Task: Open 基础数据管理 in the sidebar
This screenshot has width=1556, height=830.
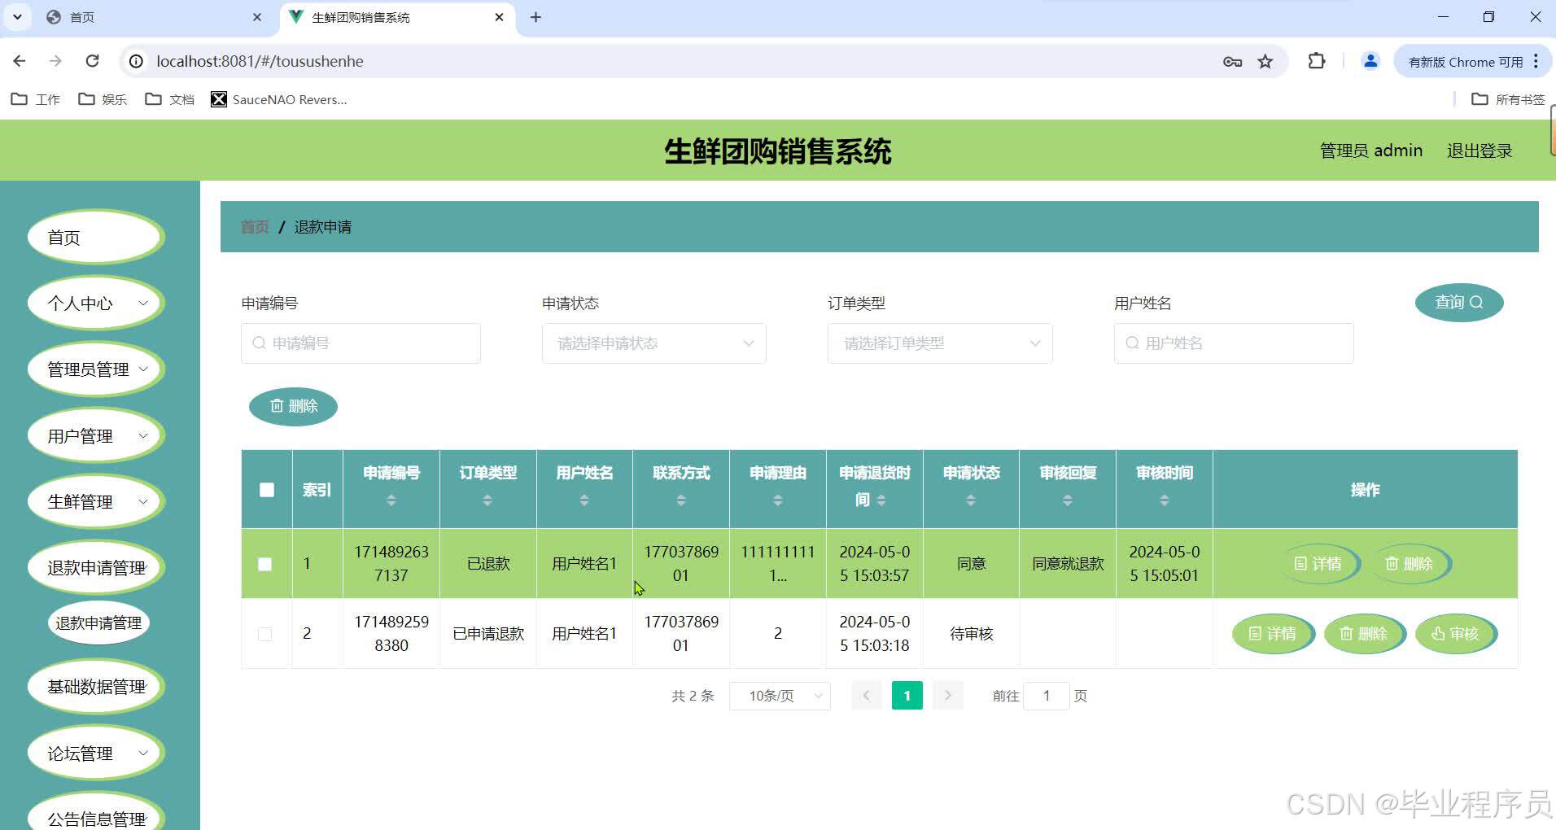Action: coord(96,687)
